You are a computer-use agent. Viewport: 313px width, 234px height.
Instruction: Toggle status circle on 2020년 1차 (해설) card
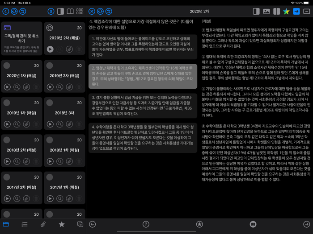point(7,66)
